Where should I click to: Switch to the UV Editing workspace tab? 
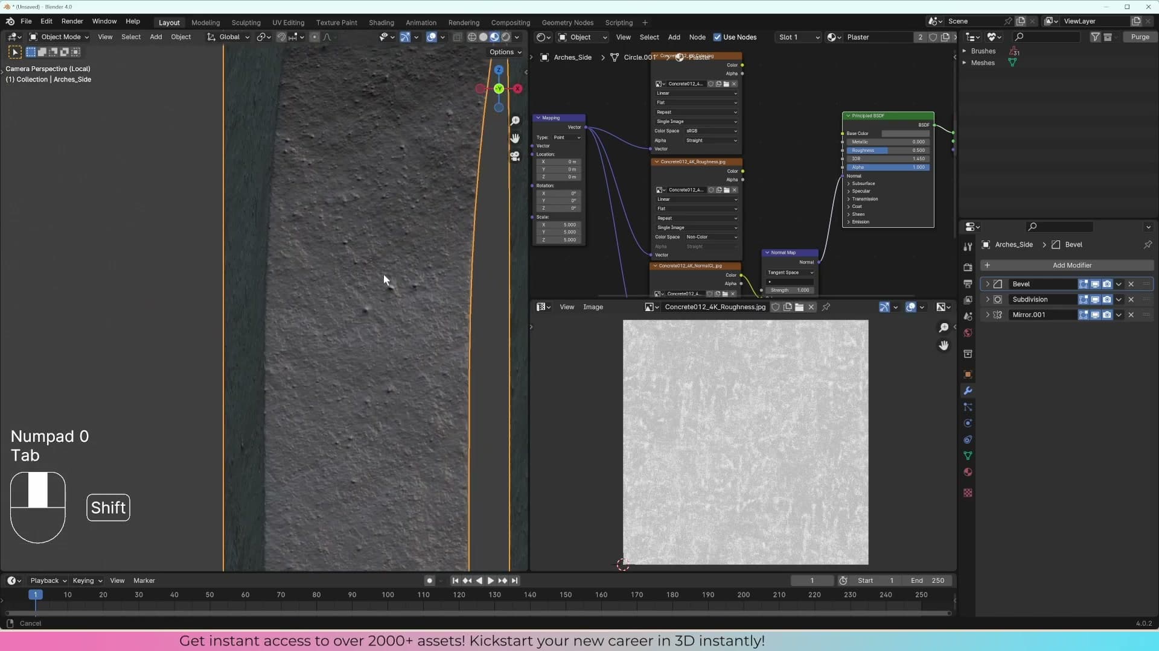click(288, 23)
